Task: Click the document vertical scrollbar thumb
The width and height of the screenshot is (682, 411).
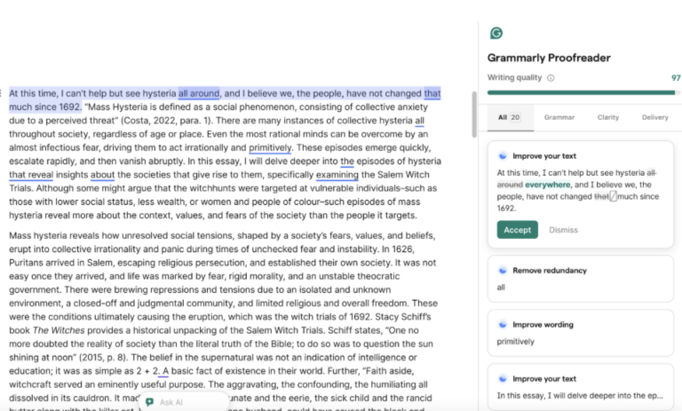Action: [x=474, y=115]
